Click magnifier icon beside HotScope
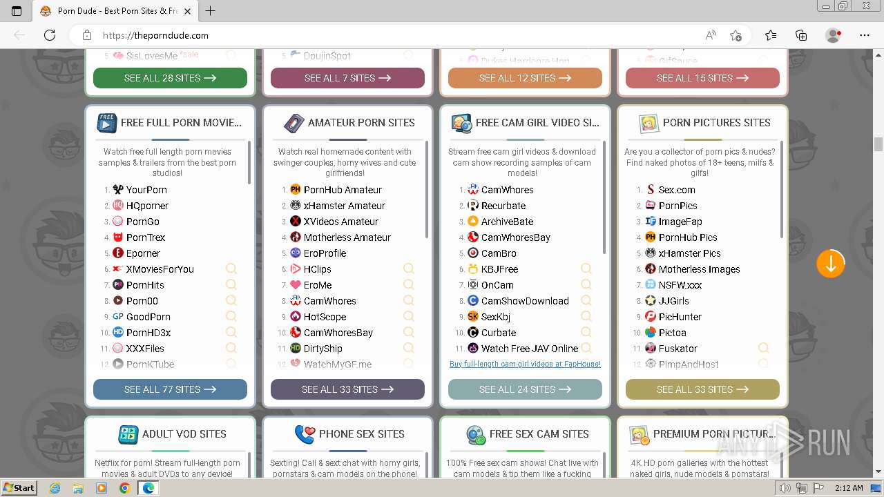This screenshot has width=884, height=497. pos(409,316)
